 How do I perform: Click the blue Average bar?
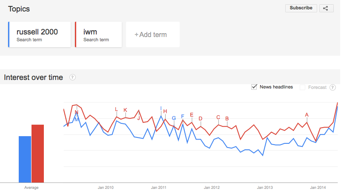tap(25, 159)
